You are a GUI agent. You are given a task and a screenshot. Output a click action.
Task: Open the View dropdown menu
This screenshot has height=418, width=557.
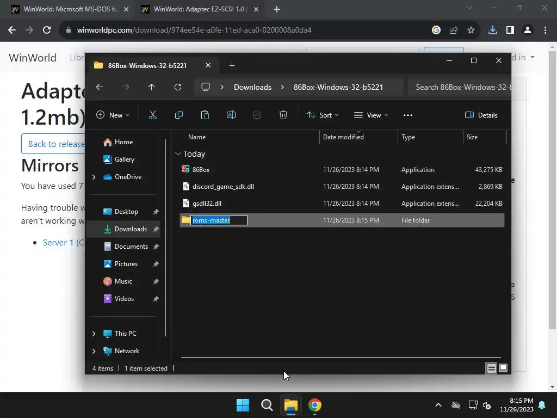pyautogui.click(x=371, y=115)
